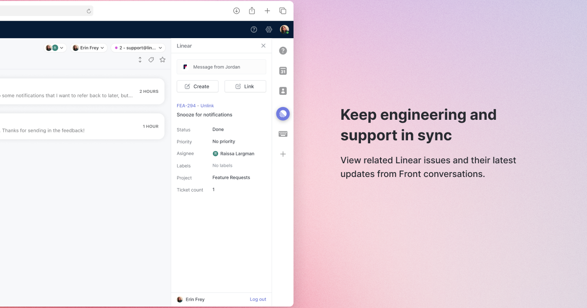The image size is (587, 308).
Task: Add a new plugin with plus icon
Action: [x=283, y=154]
